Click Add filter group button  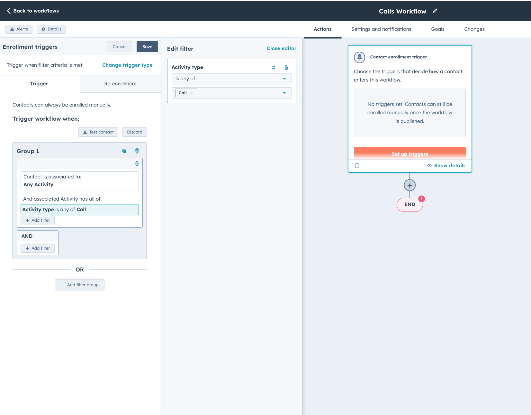pos(80,285)
